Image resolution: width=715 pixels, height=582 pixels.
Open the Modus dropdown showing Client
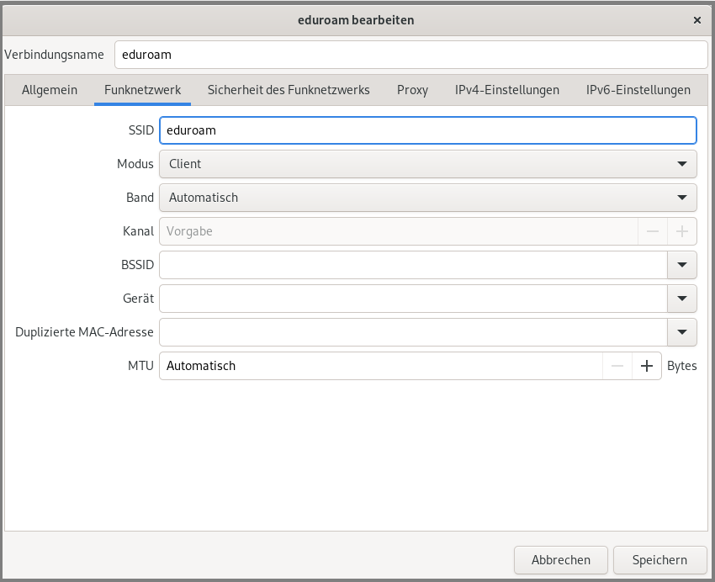pos(427,164)
